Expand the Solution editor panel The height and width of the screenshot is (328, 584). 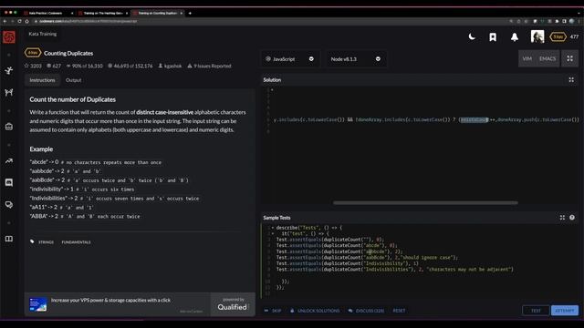[x=571, y=79]
